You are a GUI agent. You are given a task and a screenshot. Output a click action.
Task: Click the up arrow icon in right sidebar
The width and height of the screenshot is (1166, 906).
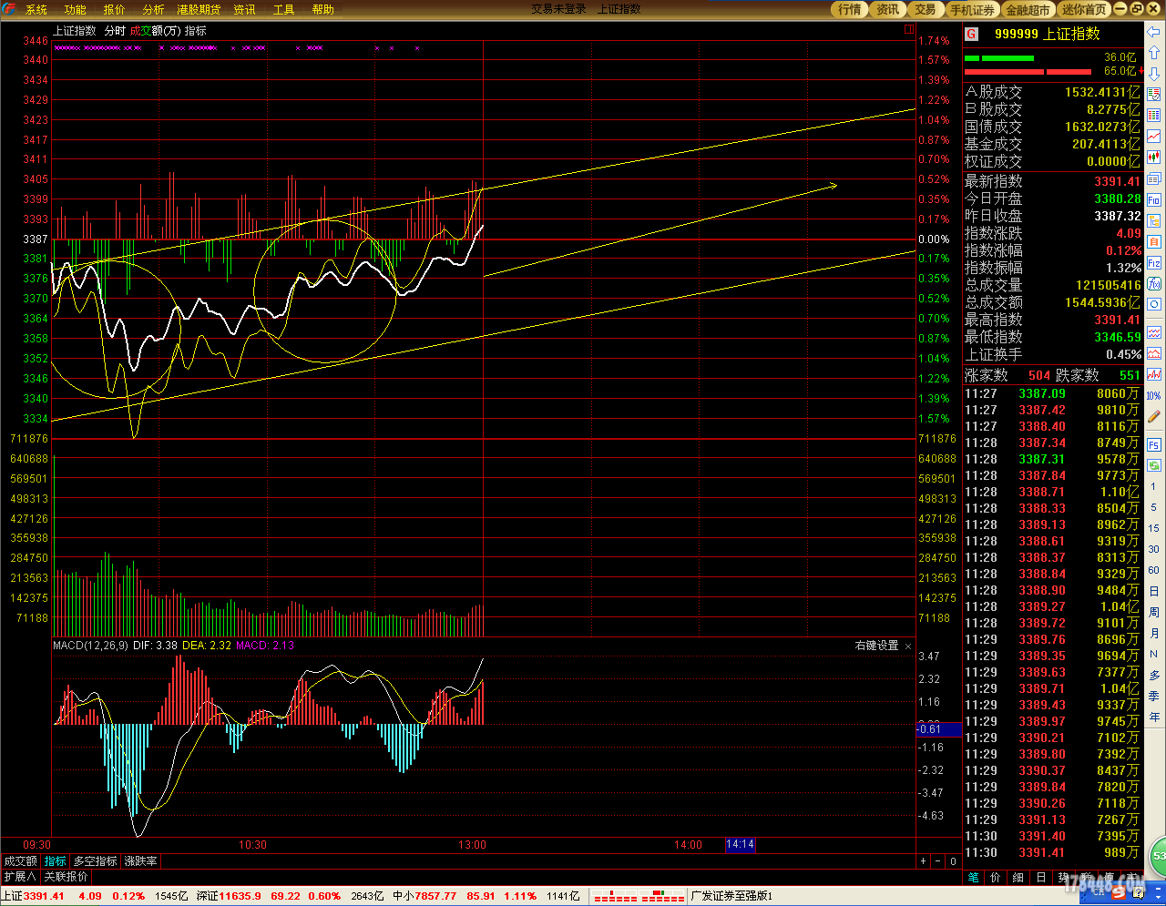tap(1154, 53)
